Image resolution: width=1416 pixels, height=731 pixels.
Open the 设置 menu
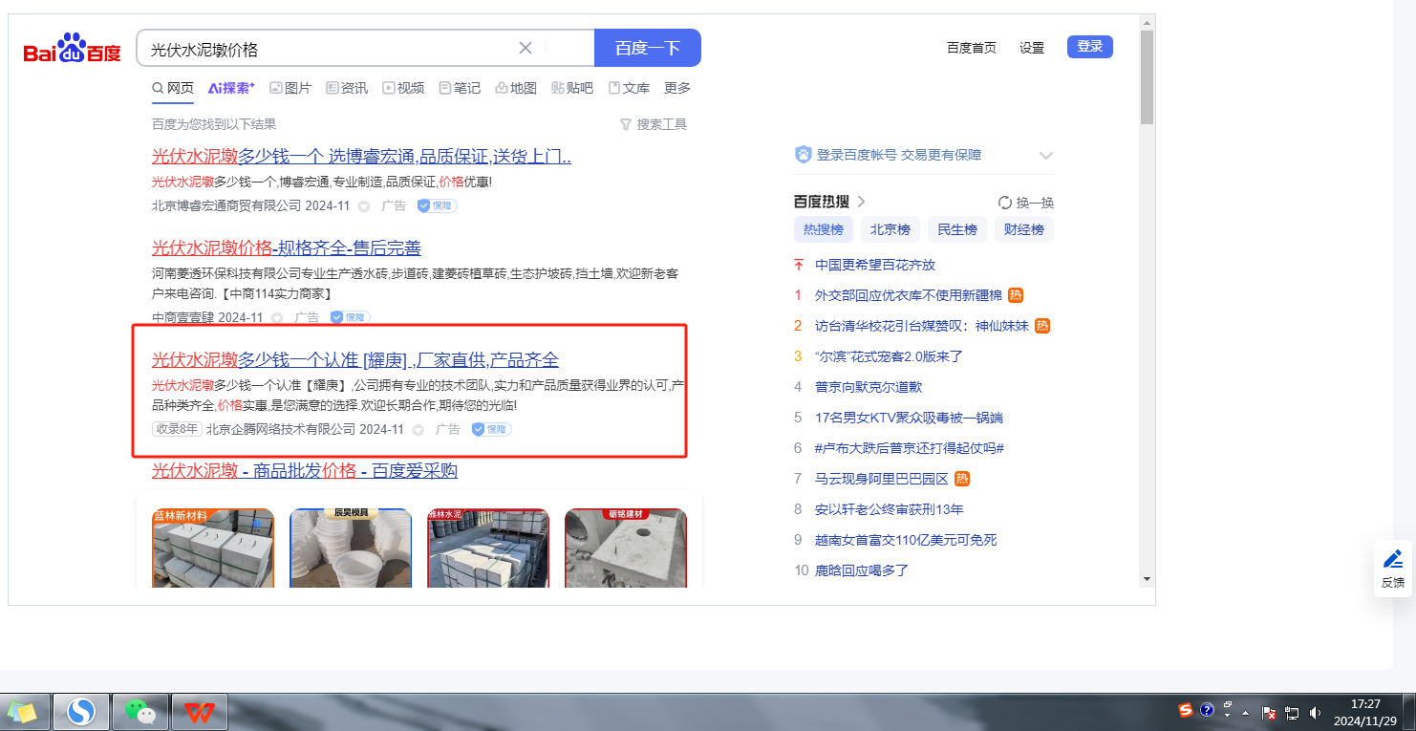pos(1032,48)
